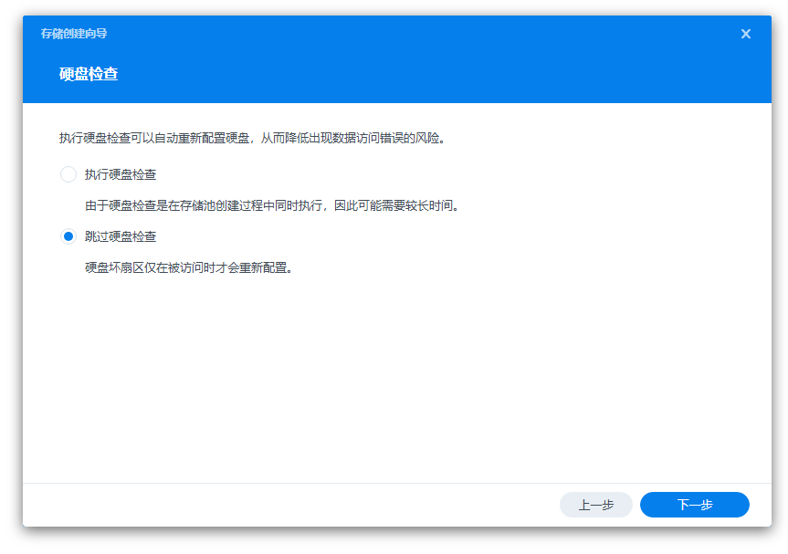The image size is (788, 554).
Task: Close the 存储创建向导 dialog with X
Action: tap(745, 34)
